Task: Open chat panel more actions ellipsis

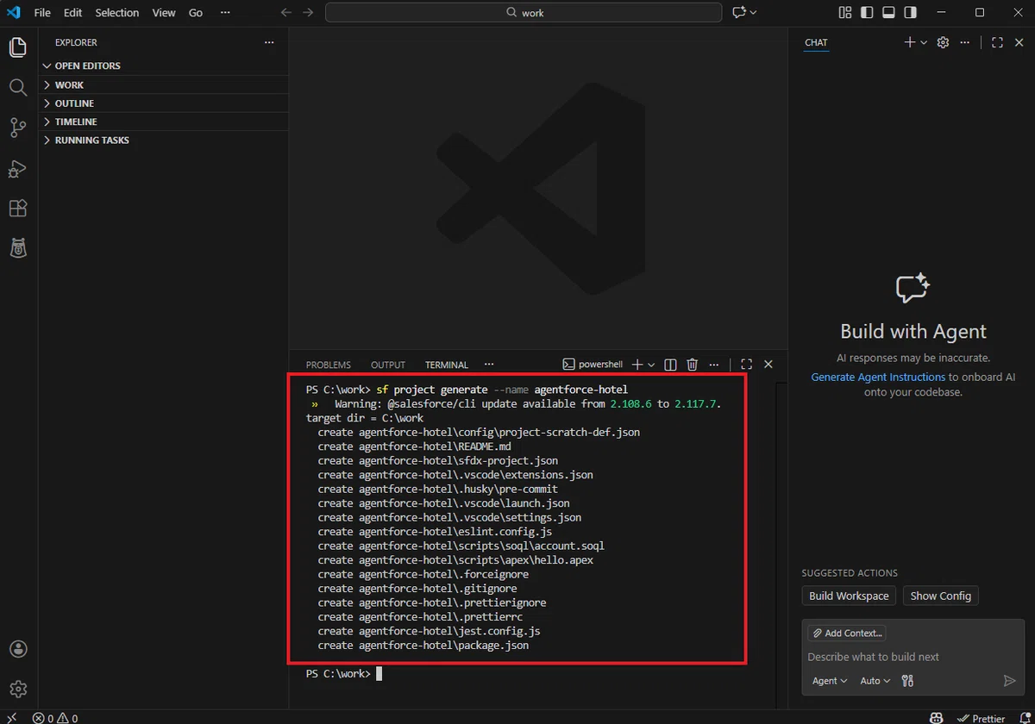Action: tap(964, 42)
